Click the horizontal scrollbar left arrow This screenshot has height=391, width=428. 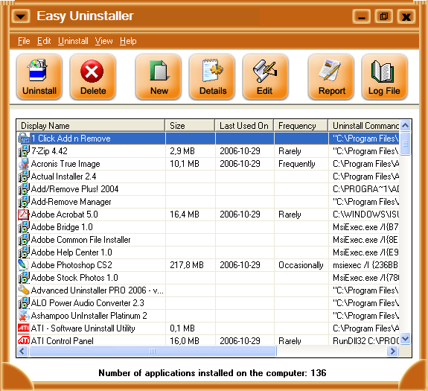pos(22,351)
